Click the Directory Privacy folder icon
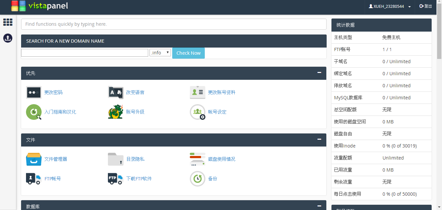 (x=116, y=159)
